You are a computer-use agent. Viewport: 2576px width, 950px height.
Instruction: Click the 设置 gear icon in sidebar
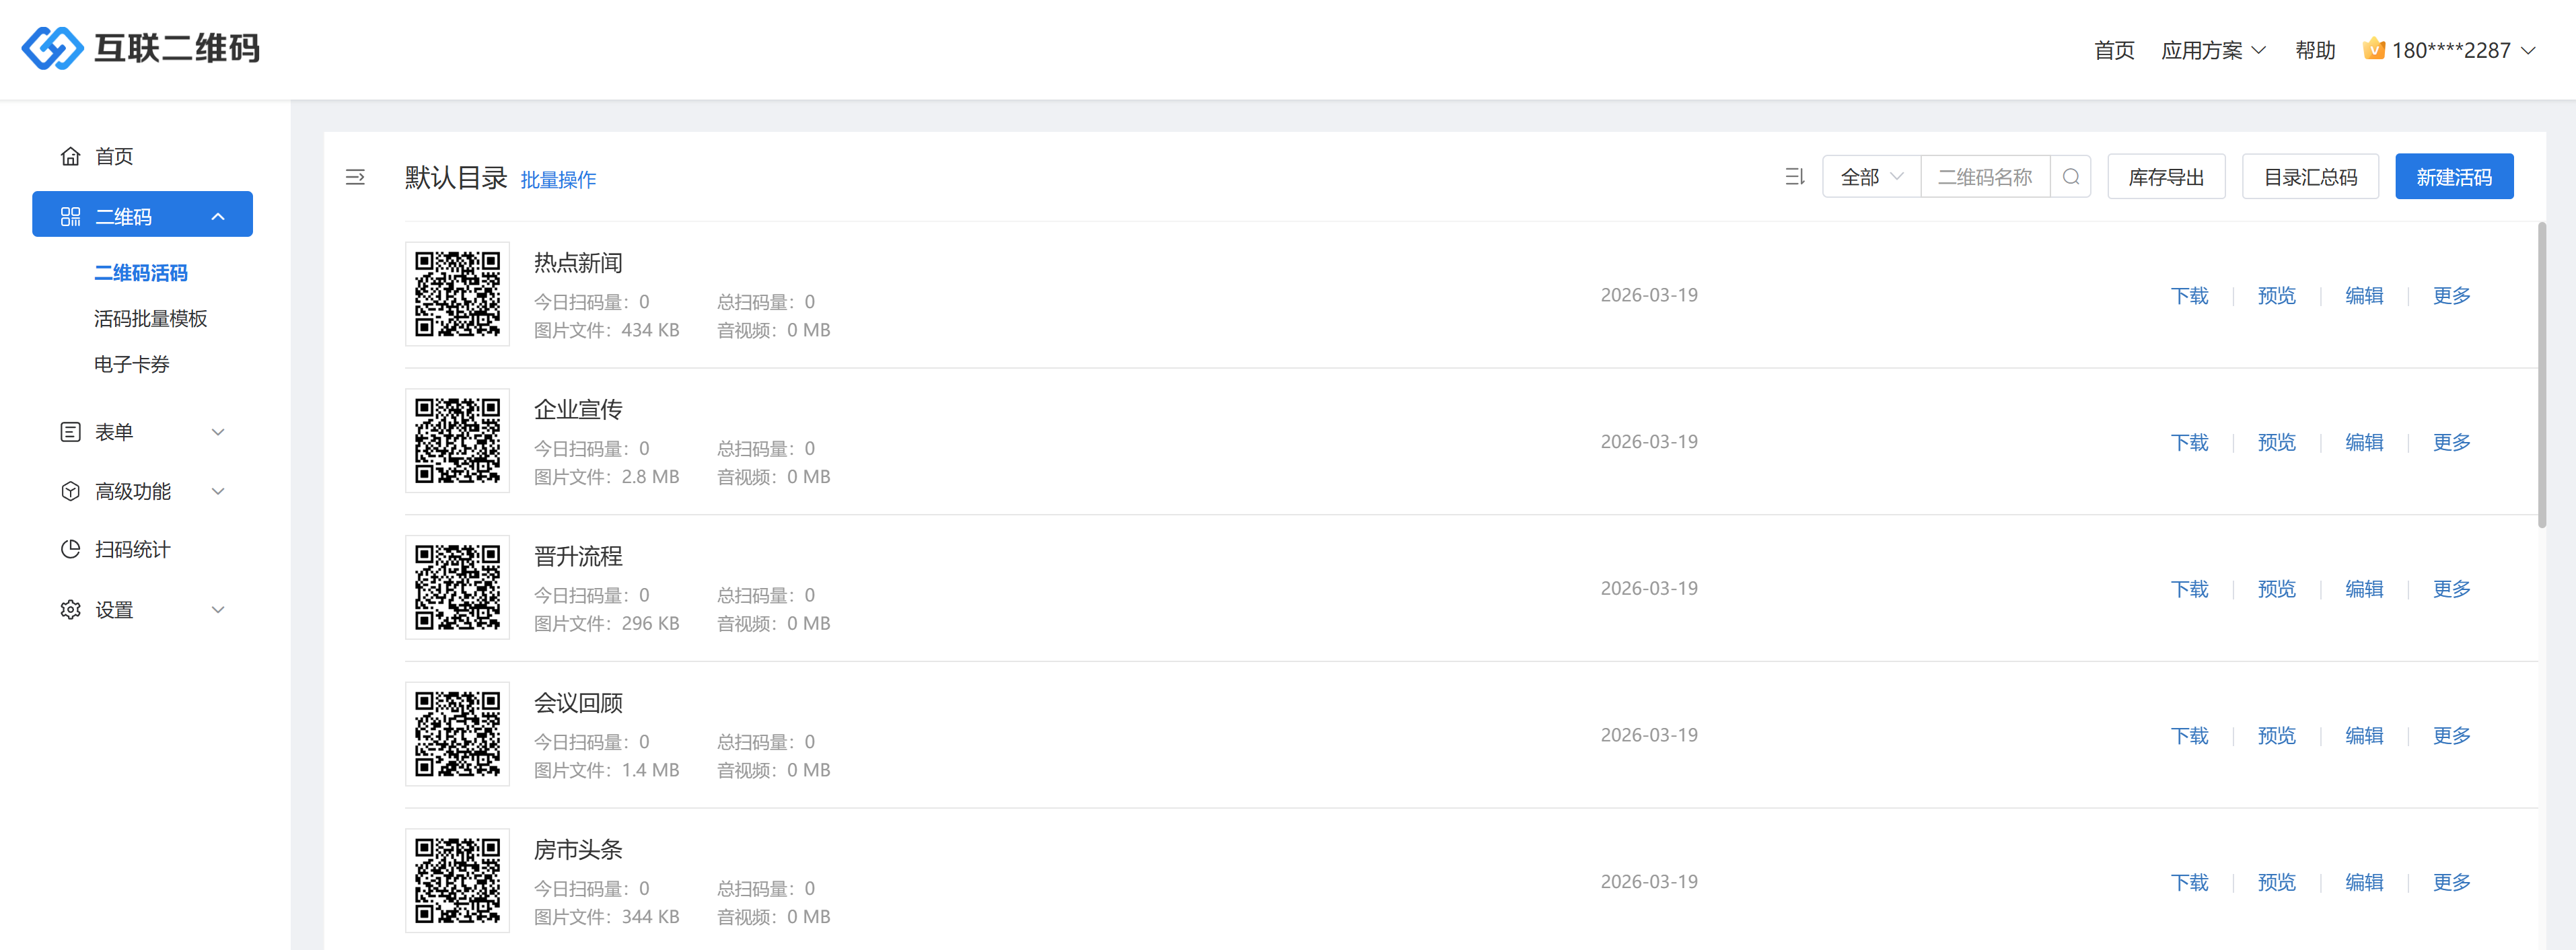point(70,610)
